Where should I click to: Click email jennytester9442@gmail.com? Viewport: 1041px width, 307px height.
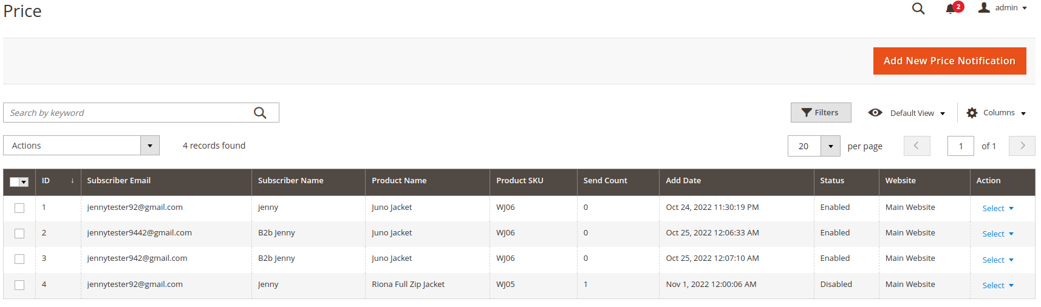point(139,233)
